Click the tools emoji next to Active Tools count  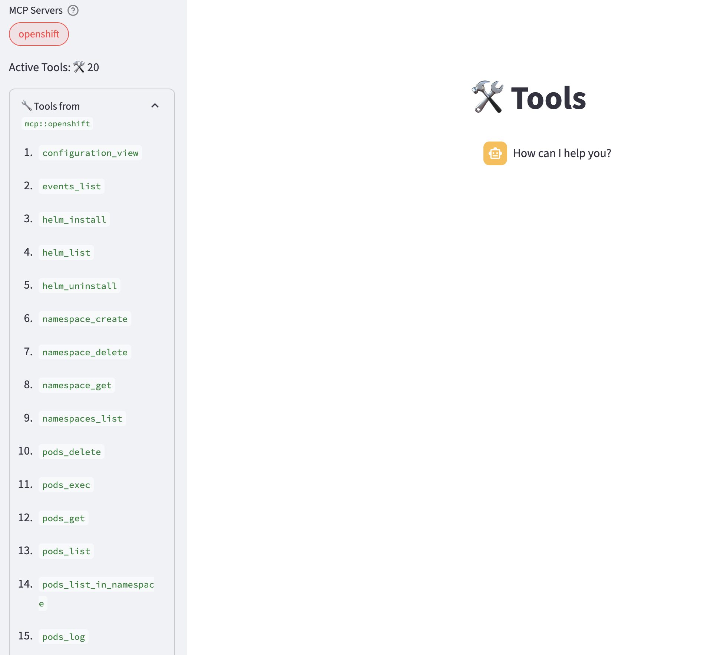[x=79, y=67]
